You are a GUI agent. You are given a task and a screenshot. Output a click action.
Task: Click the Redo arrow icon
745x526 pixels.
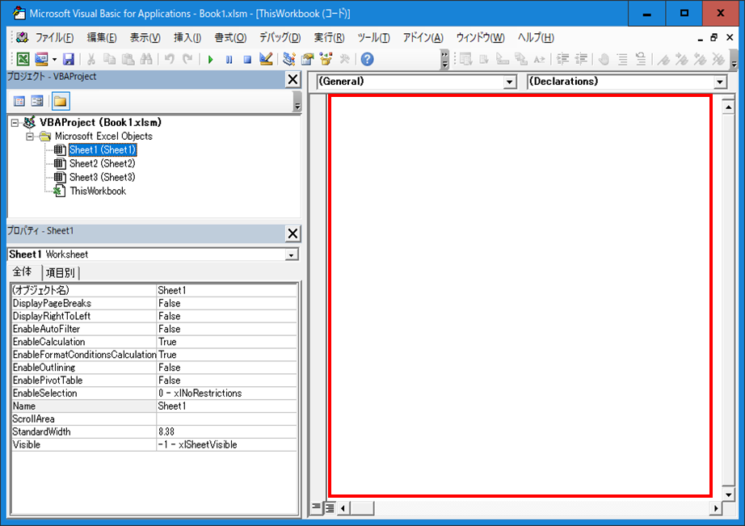pyautogui.click(x=187, y=59)
